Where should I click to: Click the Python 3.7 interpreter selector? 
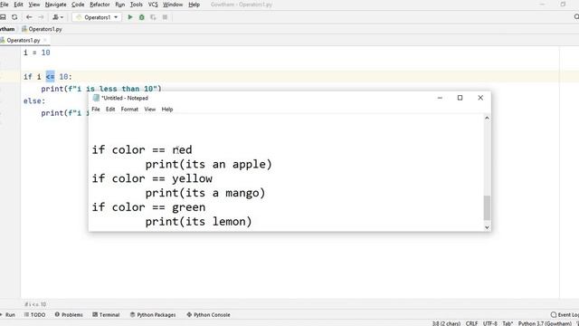click(x=545, y=323)
